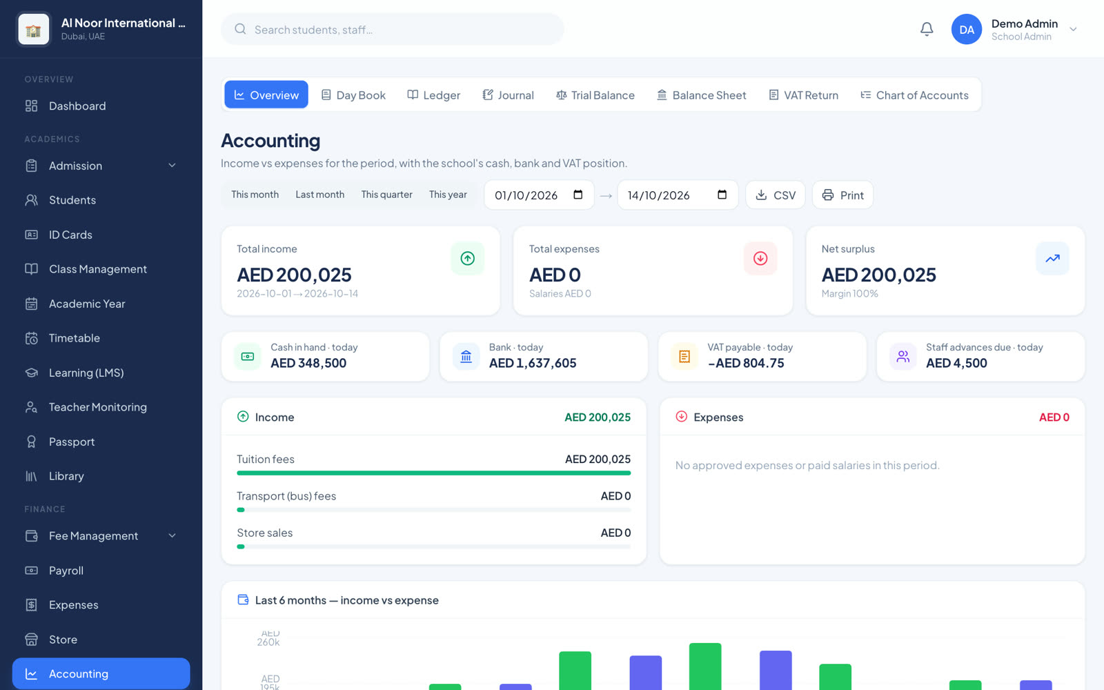Expand the Admission submenu chevron
Screen dimensions: 1104x690
coord(172,166)
